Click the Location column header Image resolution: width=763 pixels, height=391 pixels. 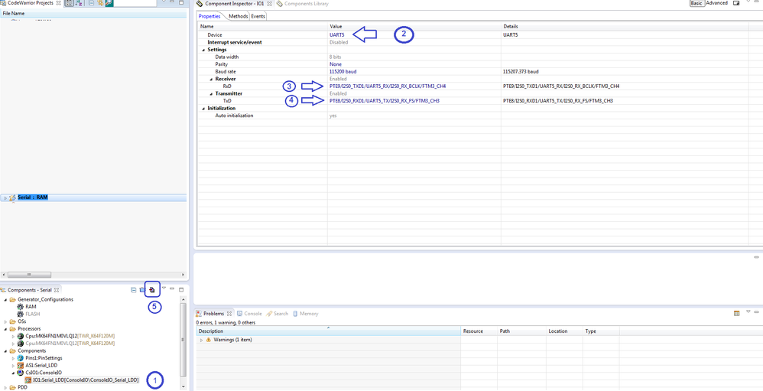[x=564, y=331]
